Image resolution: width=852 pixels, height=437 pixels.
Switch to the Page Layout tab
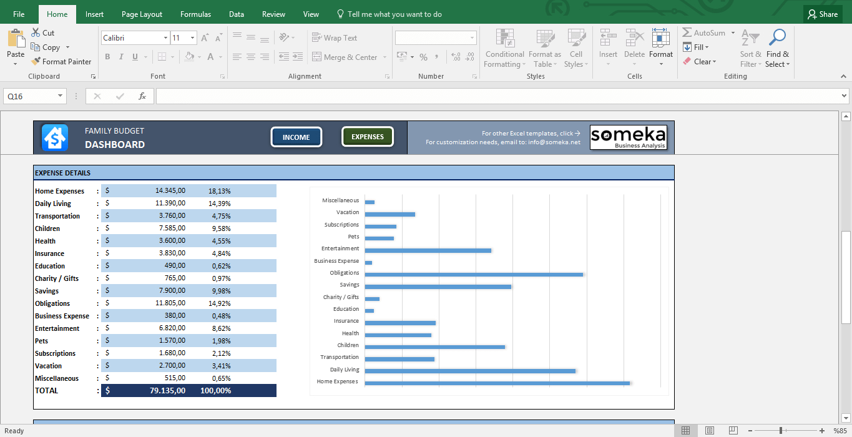[142, 14]
